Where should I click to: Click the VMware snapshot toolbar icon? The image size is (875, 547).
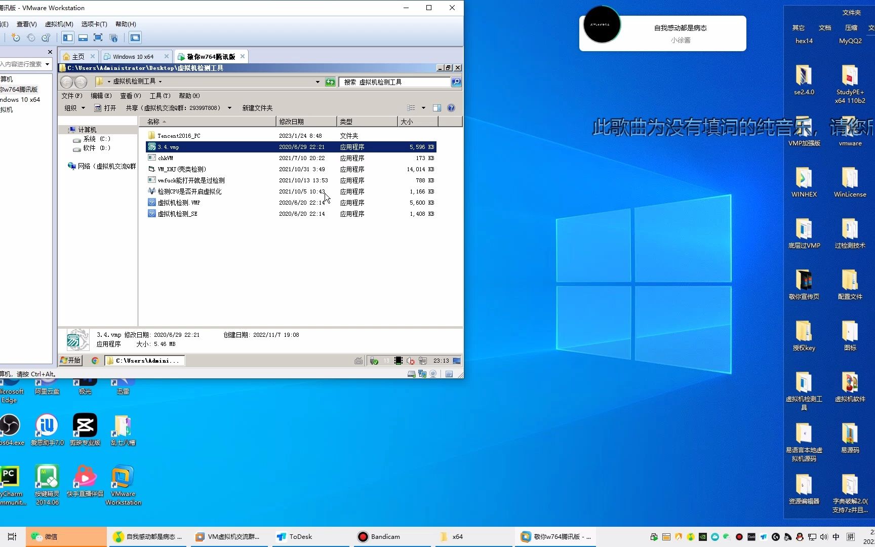pos(16,37)
